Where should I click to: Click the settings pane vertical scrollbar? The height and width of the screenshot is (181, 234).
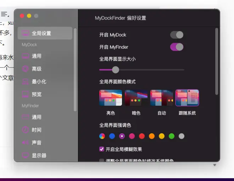[x=217, y=61]
